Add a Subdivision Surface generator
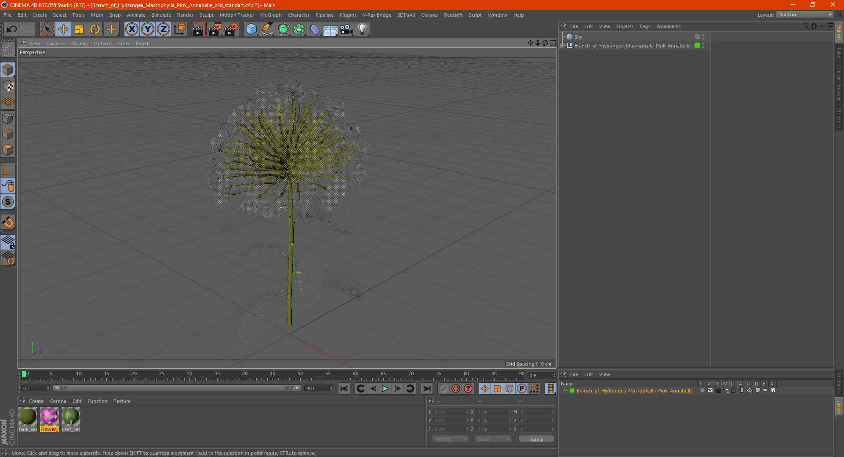The width and height of the screenshot is (844, 457). pos(283,29)
